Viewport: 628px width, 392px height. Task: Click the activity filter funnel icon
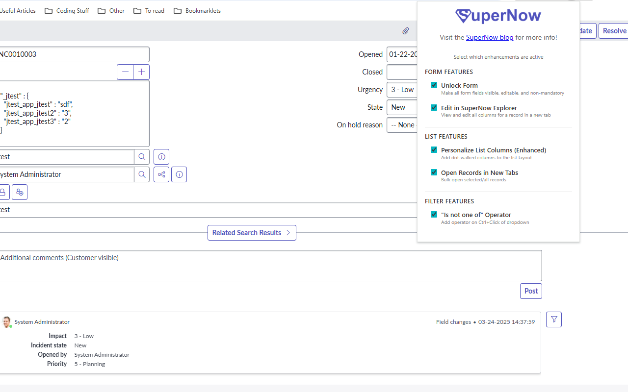554,319
